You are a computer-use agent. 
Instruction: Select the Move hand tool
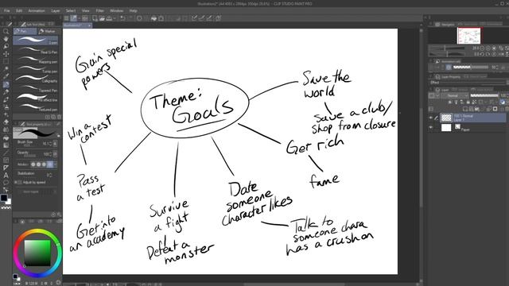(x=6, y=39)
